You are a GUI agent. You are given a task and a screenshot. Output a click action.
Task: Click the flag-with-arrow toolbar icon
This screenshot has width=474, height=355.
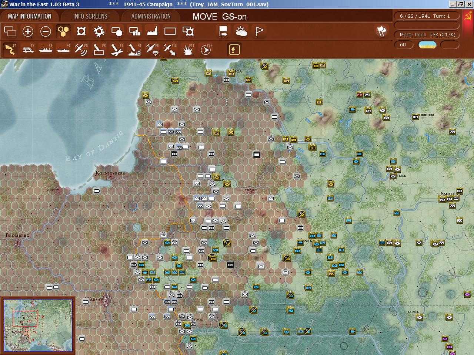223,31
